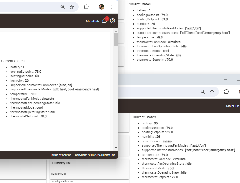Open Hubitat notifications with red badge
Viewport: 240px width, 183px height.
point(105,21)
